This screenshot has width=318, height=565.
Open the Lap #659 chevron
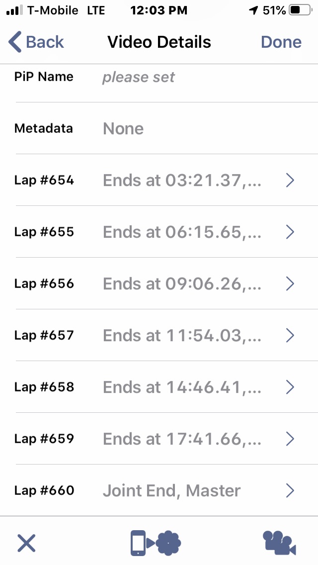coord(290,439)
